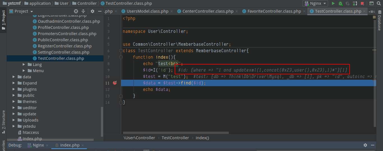Run the Nginx configuration with green play icon
The width and height of the screenshot is (383, 151).
coord(333,3)
